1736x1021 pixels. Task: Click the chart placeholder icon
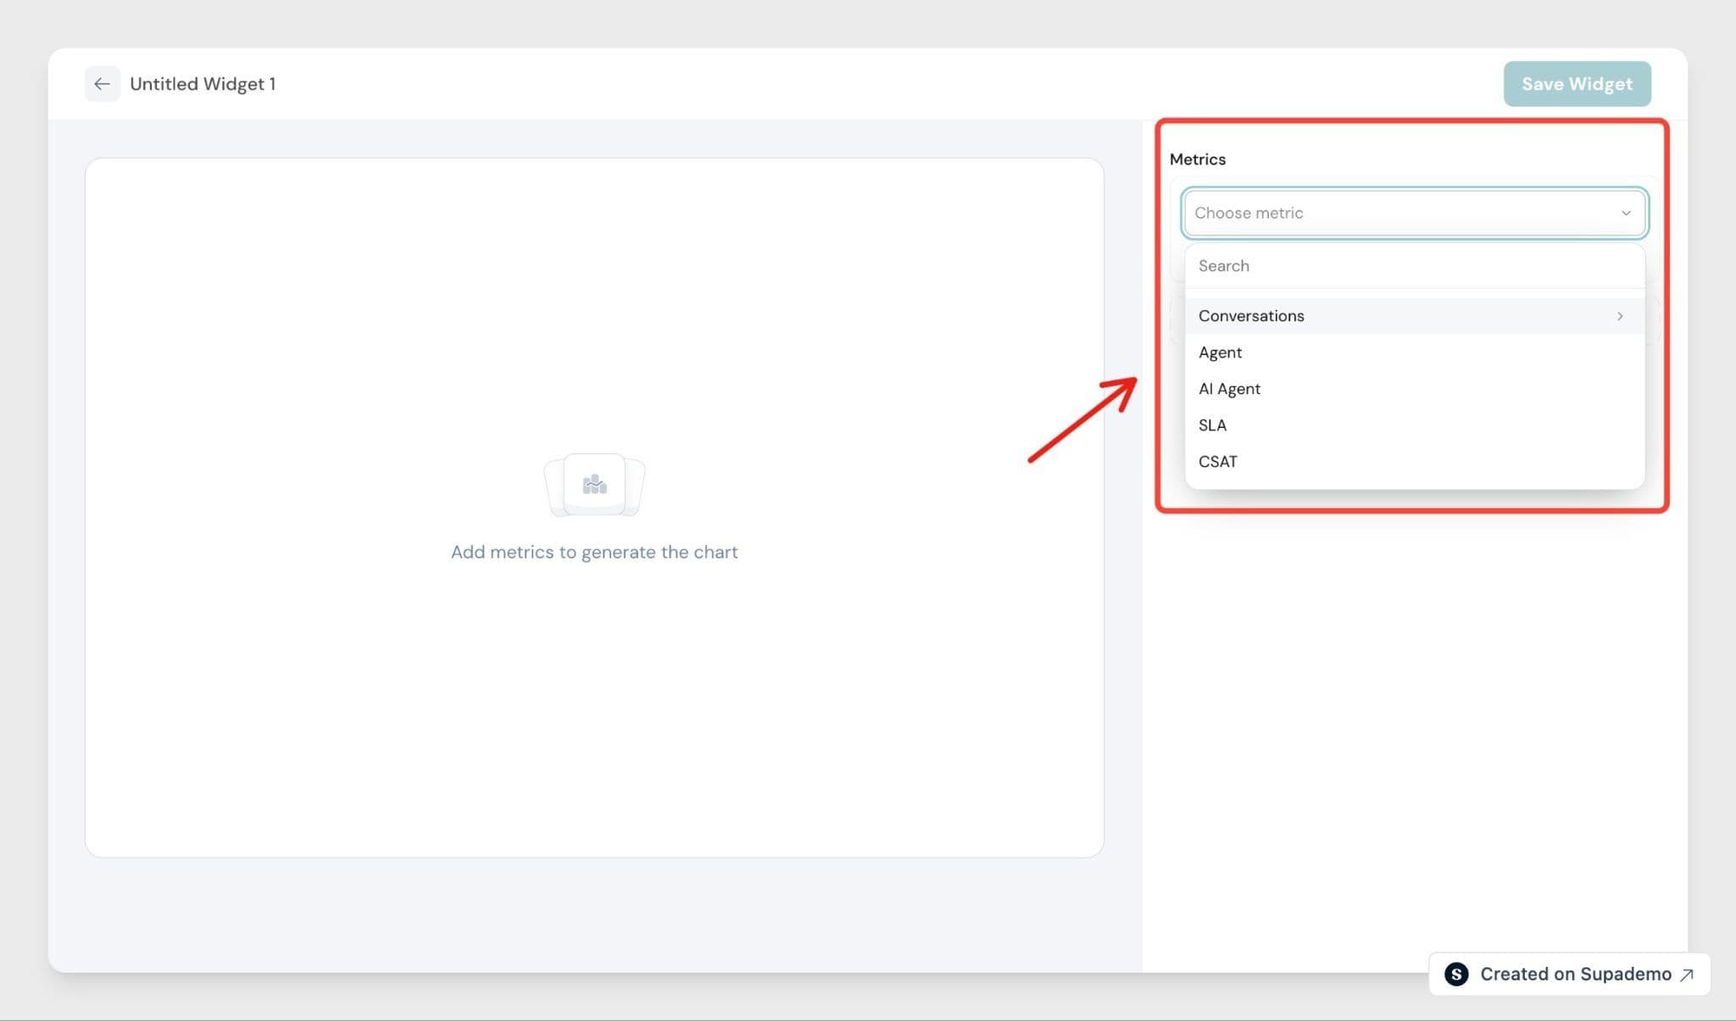click(594, 485)
